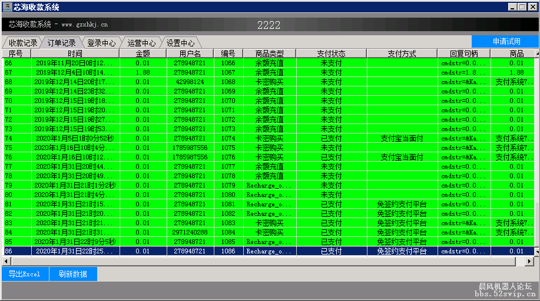Click the 支付状态 column header
The width and height of the screenshot is (540, 301).
click(331, 53)
